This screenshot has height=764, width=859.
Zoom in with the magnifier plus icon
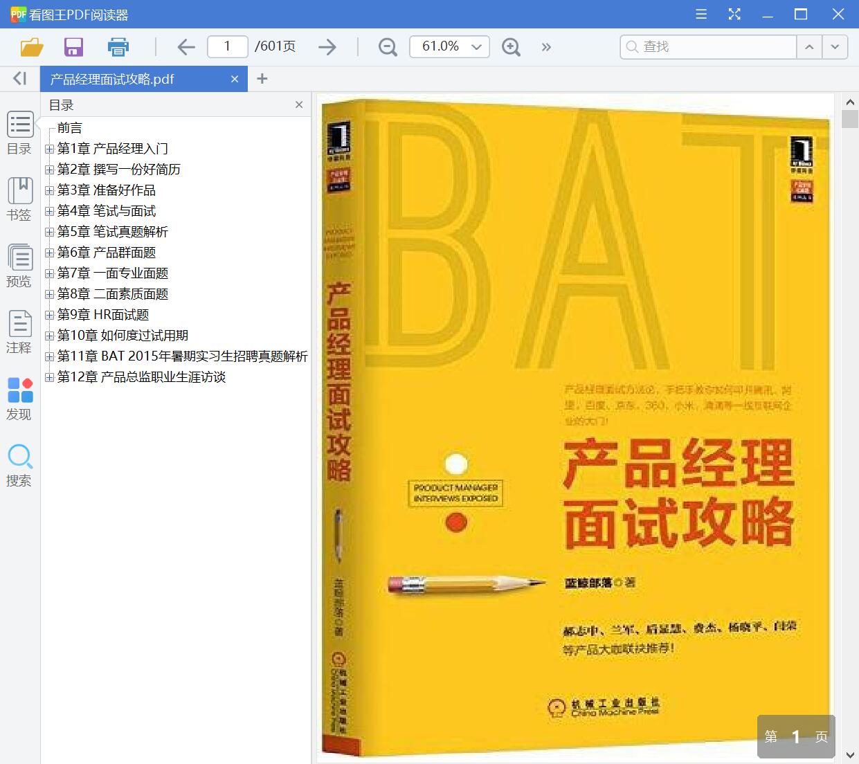pos(511,46)
